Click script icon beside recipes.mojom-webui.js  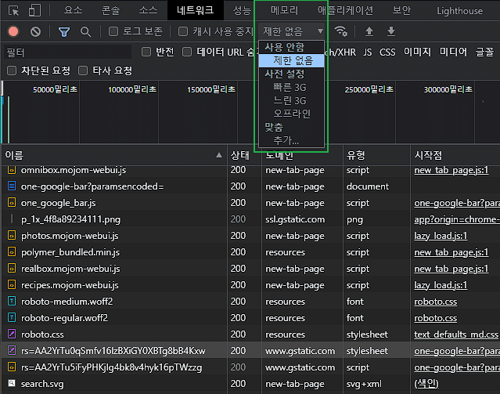point(12,285)
